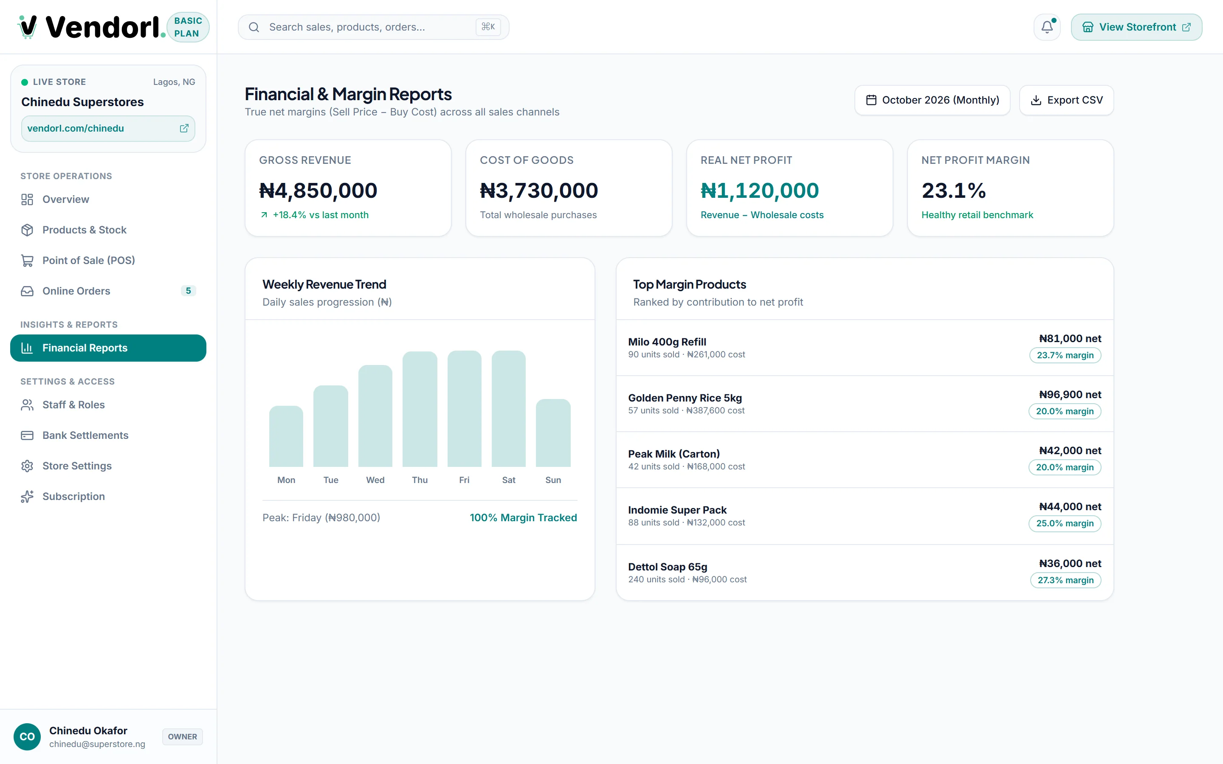The width and height of the screenshot is (1223, 764).
Task: Open Point of Sale (POS)
Action: 108,261
